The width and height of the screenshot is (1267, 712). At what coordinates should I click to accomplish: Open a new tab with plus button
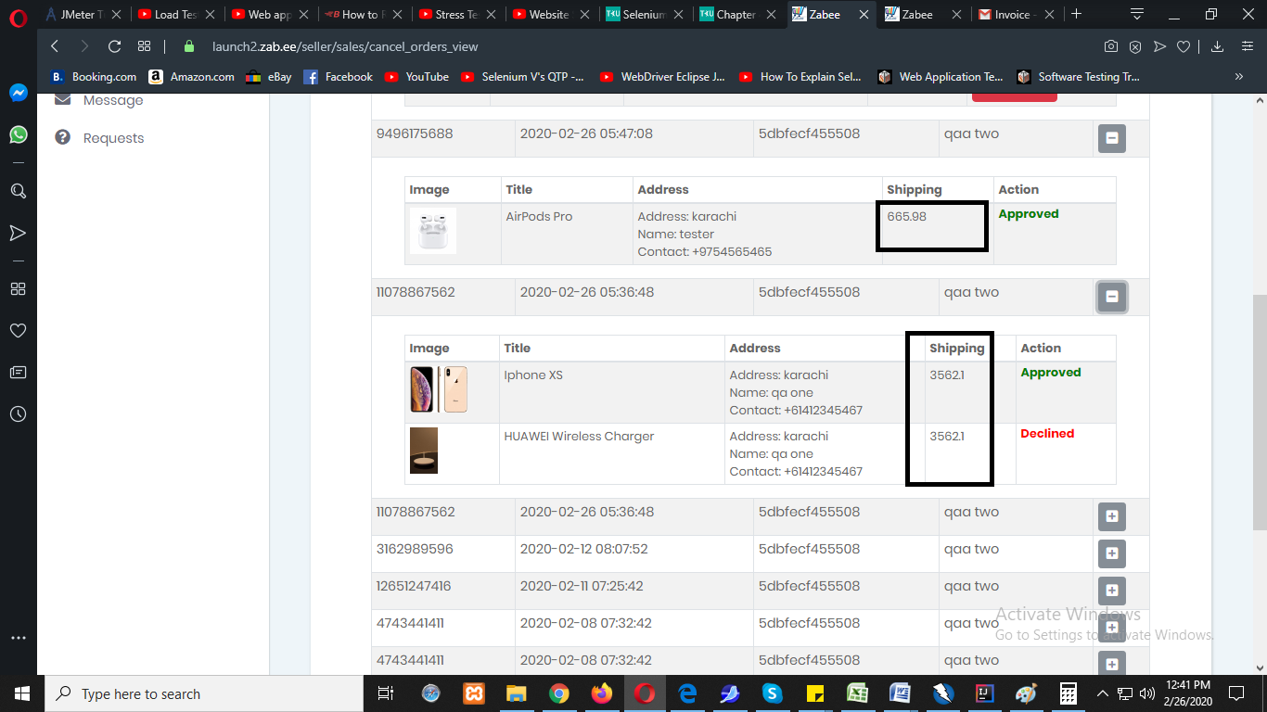[x=1076, y=14]
